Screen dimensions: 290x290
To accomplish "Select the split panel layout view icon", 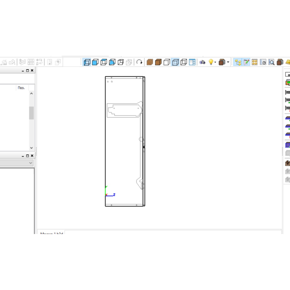I will point(192,62).
